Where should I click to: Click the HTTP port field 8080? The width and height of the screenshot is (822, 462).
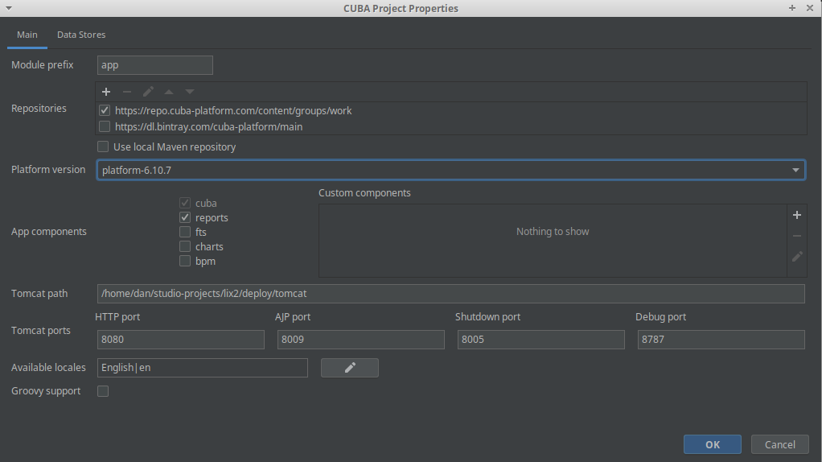point(181,340)
